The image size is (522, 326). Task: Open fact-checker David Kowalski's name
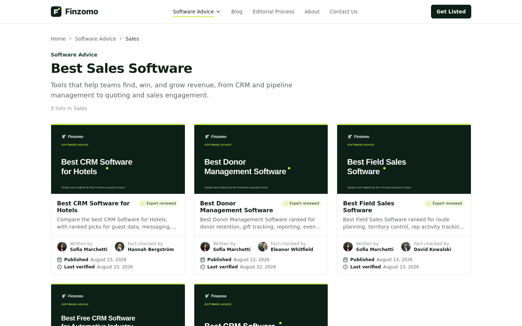[x=432, y=250]
